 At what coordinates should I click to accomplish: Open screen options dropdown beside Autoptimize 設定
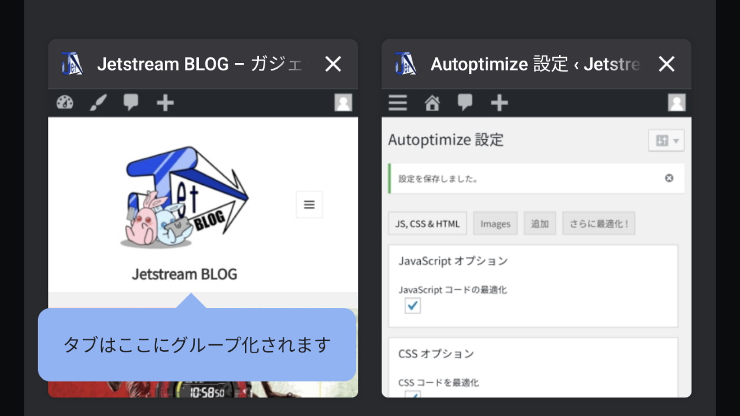666,140
